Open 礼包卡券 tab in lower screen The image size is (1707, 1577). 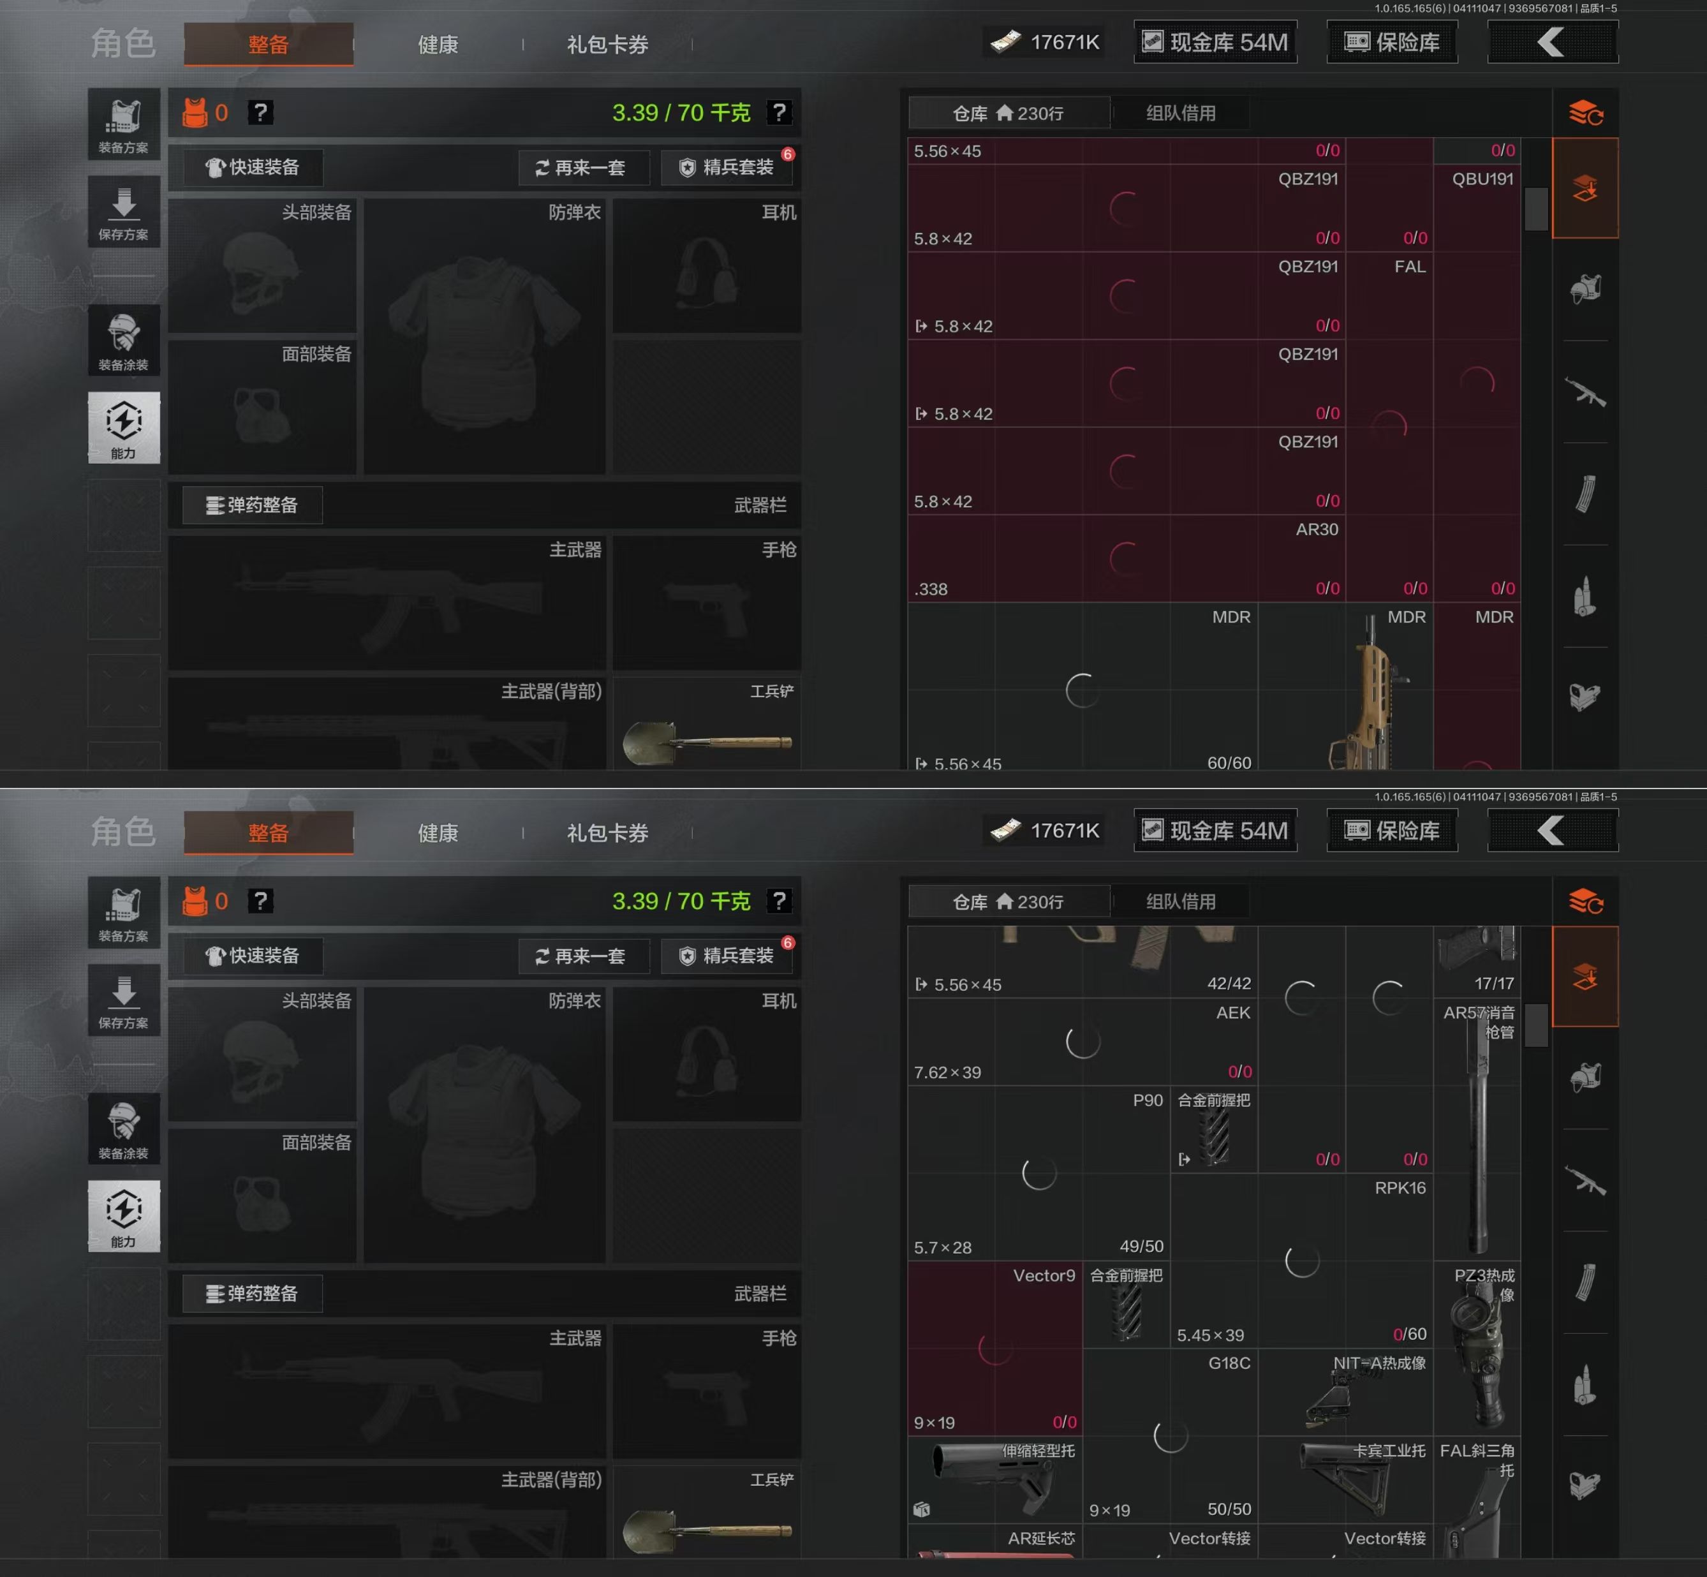(607, 833)
